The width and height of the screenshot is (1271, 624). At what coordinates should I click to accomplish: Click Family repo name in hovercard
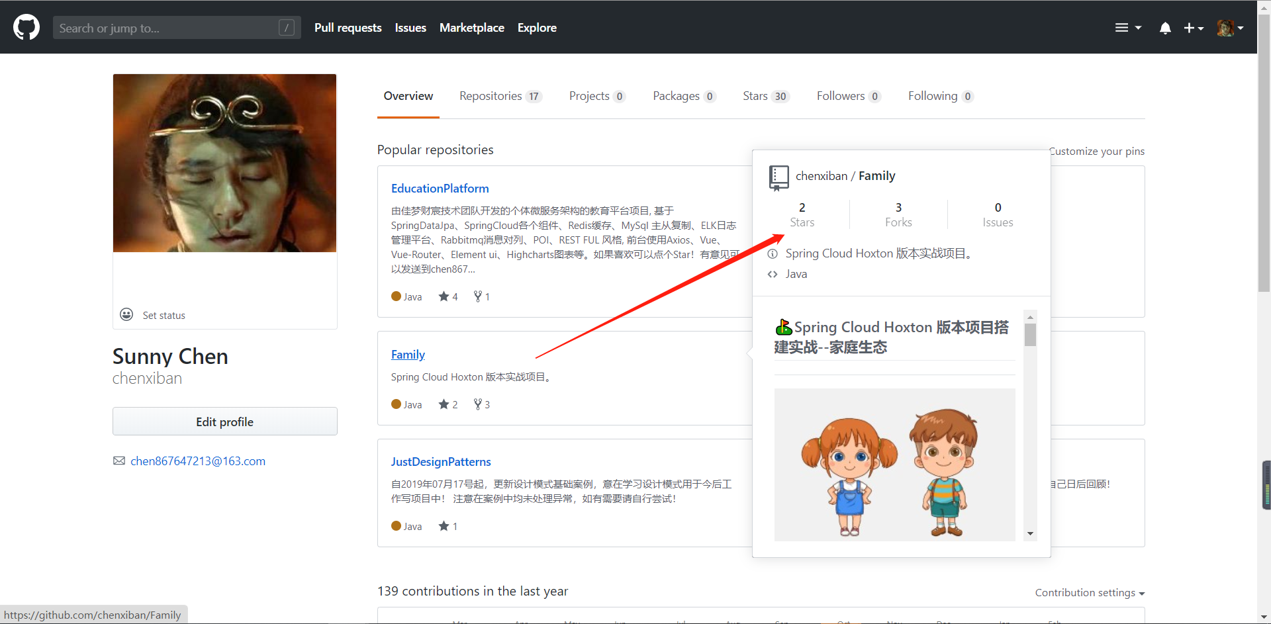tap(877, 176)
